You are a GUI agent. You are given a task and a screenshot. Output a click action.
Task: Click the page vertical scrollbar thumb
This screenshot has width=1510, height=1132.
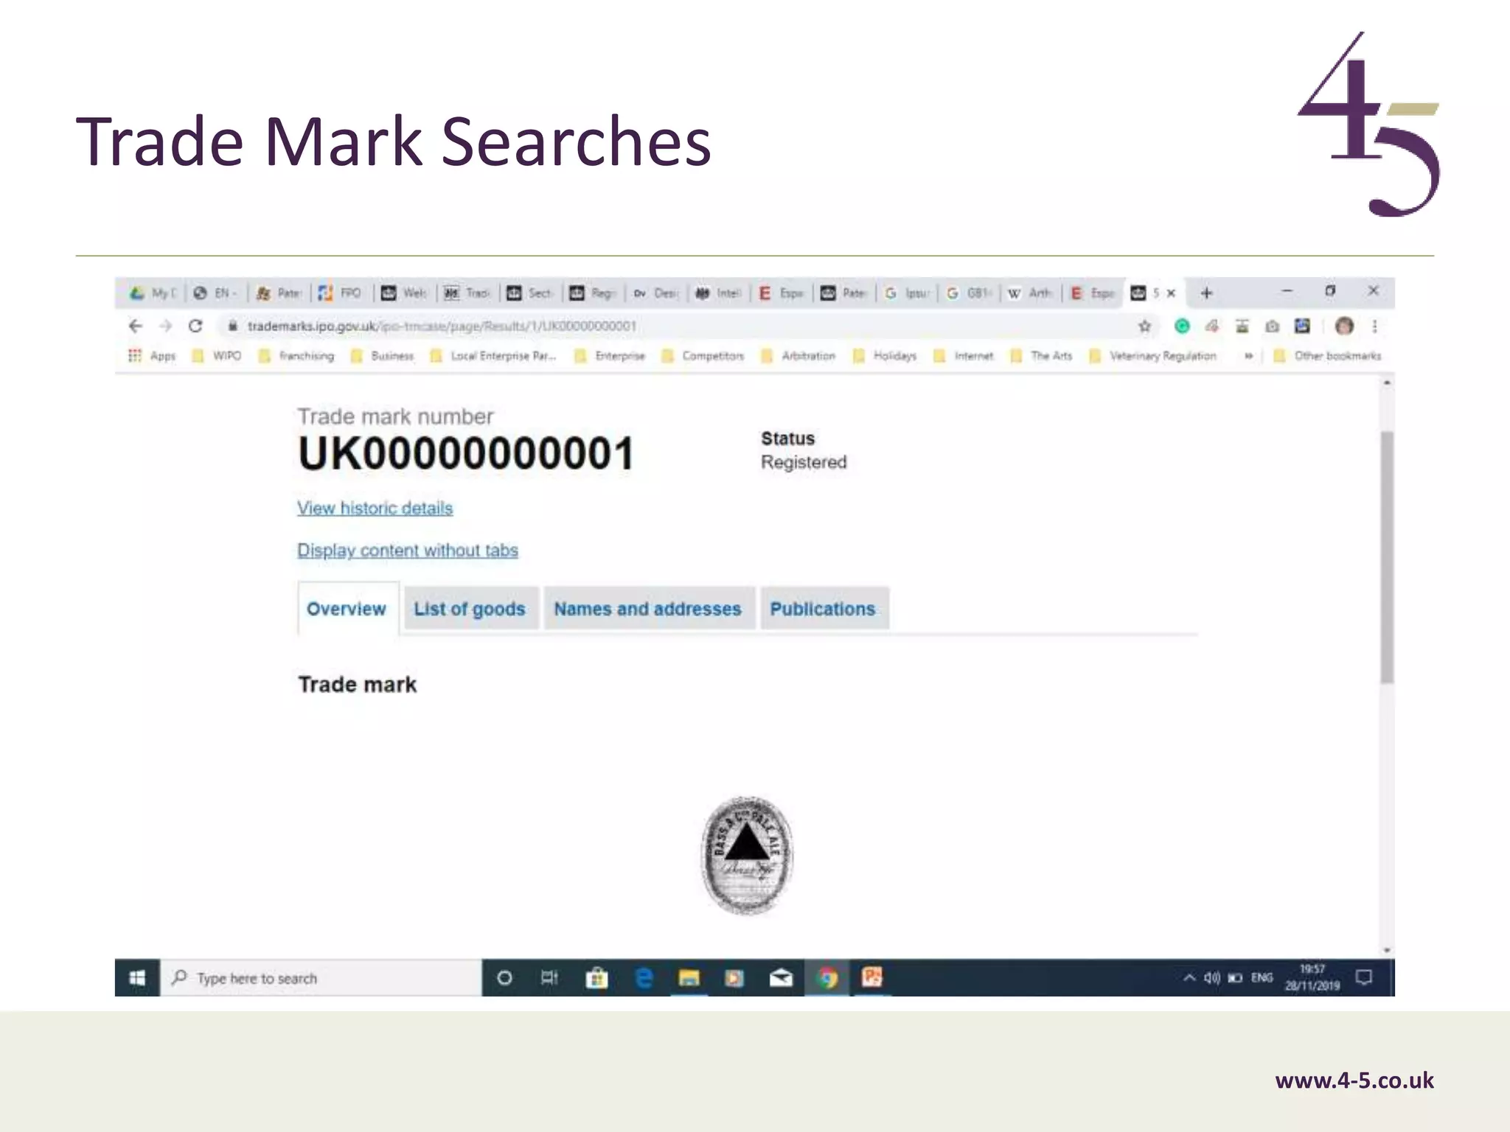coord(1387,556)
